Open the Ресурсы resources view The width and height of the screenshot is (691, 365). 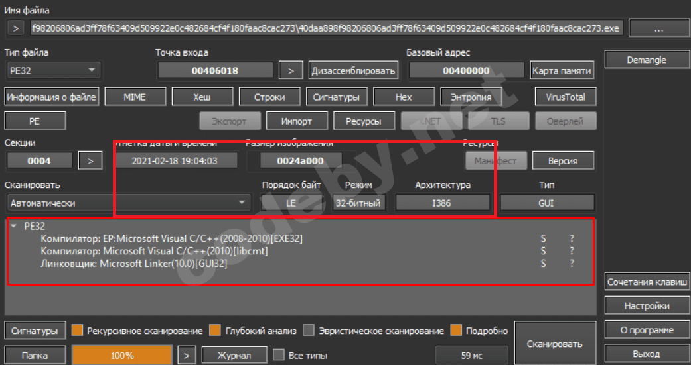coord(364,121)
